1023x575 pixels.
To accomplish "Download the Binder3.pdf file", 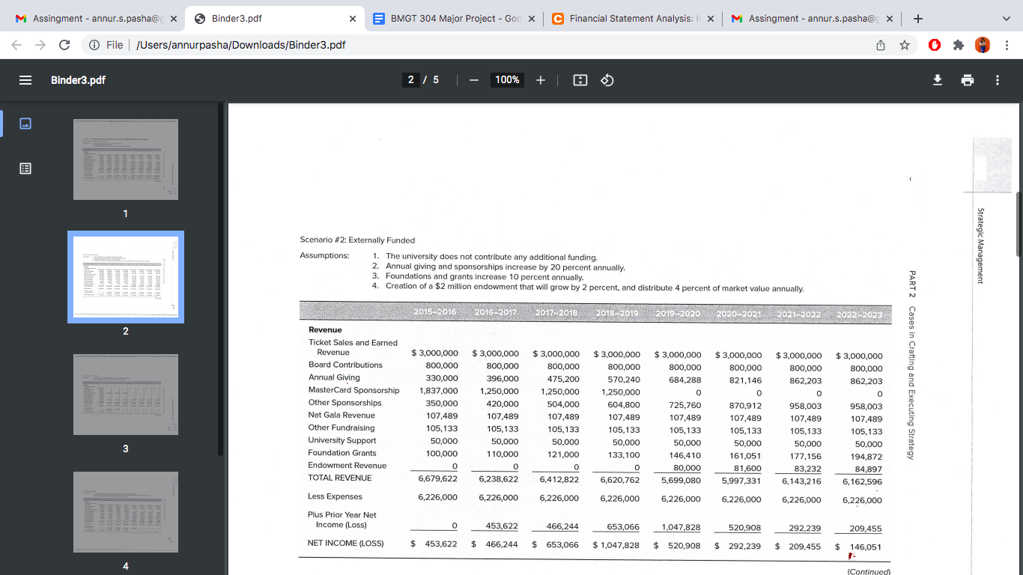I will pos(937,80).
